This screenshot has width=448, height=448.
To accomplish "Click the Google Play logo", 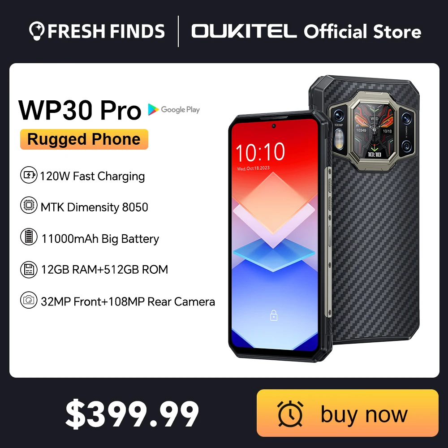I will (174, 109).
